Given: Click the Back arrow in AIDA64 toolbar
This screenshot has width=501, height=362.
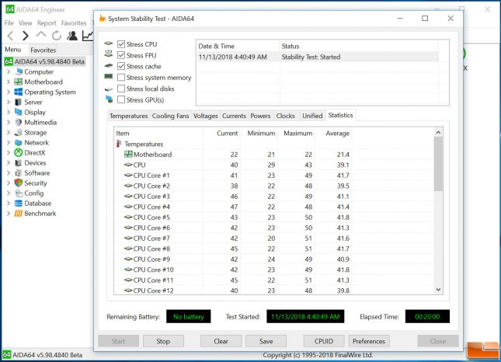Looking at the screenshot, I should (10, 36).
